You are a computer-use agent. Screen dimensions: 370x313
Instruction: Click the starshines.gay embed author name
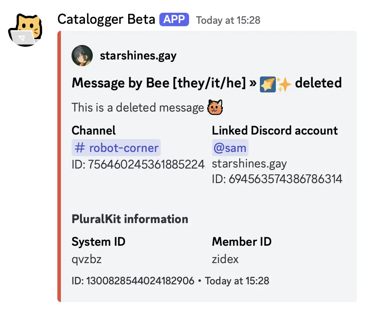(138, 56)
